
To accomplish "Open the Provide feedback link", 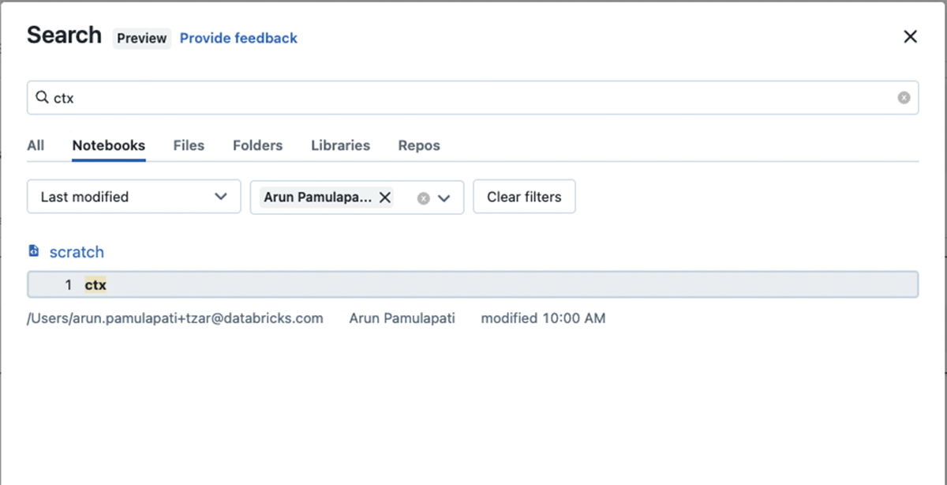I will point(238,38).
